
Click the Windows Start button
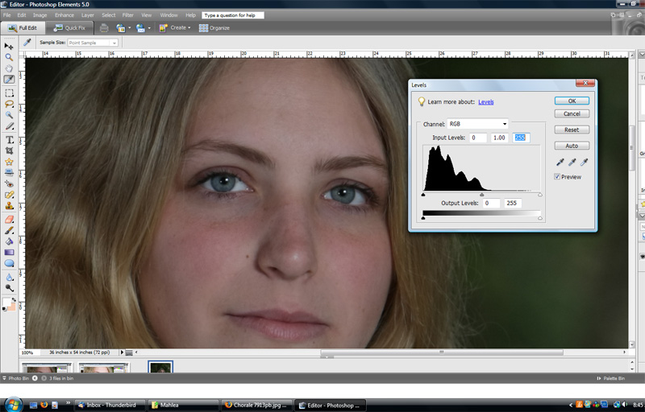pyautogui.click(x=13, y=405)
